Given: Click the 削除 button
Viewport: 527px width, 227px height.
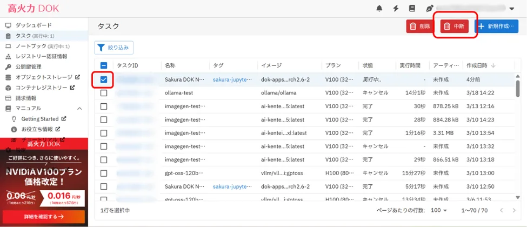Looking at the screenshot, I should pos(421,26).
